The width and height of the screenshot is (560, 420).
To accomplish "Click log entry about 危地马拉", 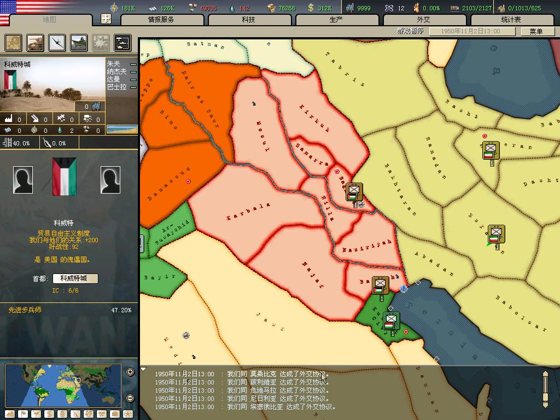I will [x=242, y=390].
